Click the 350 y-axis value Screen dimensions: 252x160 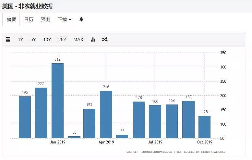223,53
